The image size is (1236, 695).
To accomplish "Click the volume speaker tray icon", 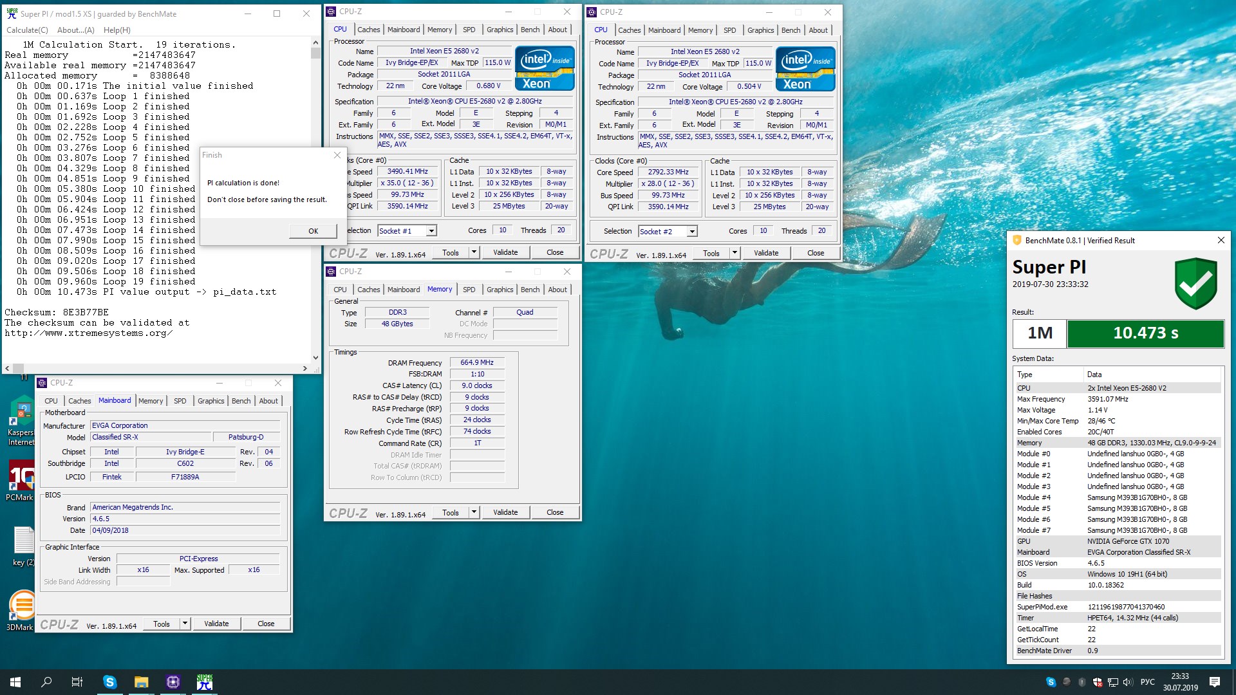I will click(1128, 681).
